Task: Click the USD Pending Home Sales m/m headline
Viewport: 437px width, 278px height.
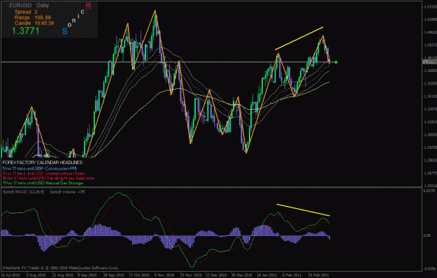Action: pos(48,178)
